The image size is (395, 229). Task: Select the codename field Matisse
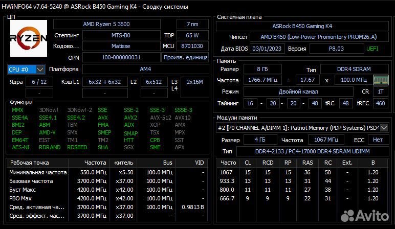click(121, 46)
